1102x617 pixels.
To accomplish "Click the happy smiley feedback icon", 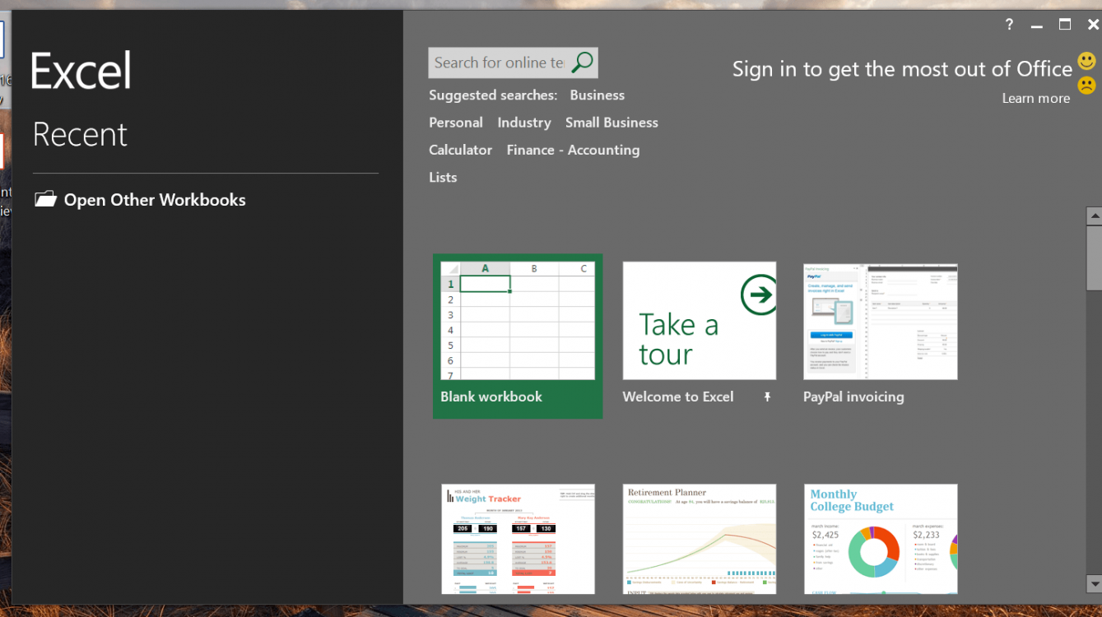I will tap(1087, 61).
